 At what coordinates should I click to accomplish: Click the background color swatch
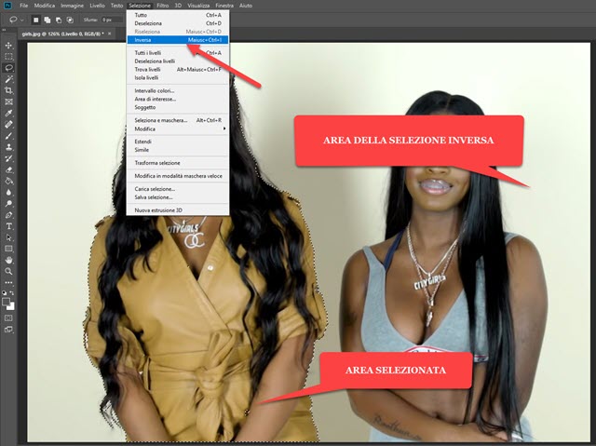pyautogui.click(x=11, y=306)
